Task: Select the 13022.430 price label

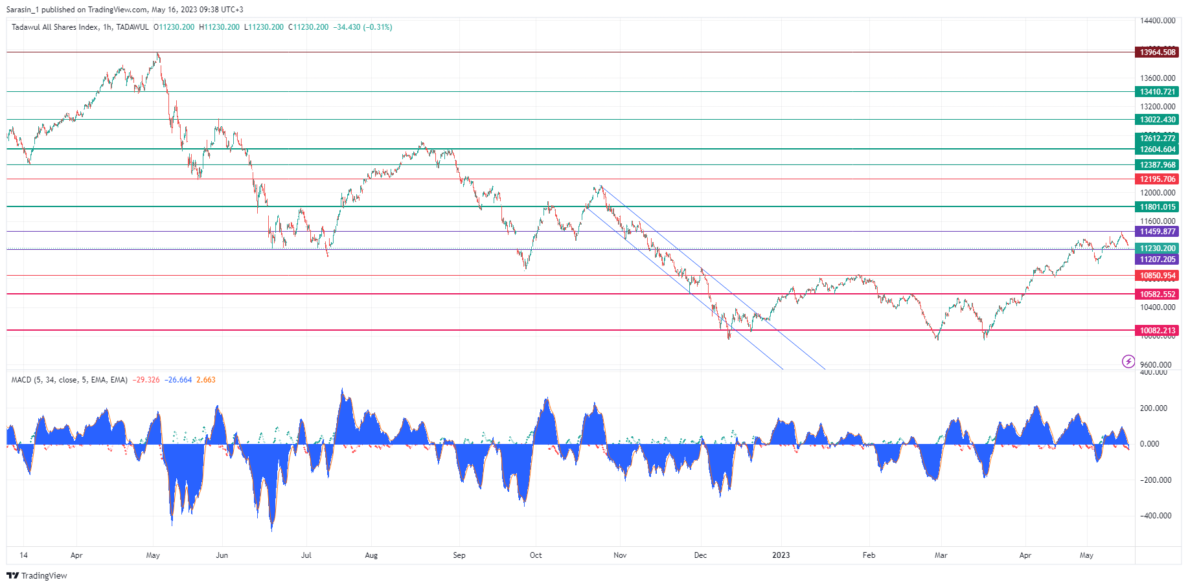Action: (x=1157, y=120)
